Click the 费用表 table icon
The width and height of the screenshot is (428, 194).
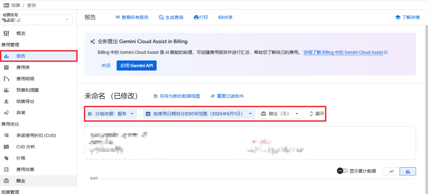pyautogui.click(x=6, y=68)
